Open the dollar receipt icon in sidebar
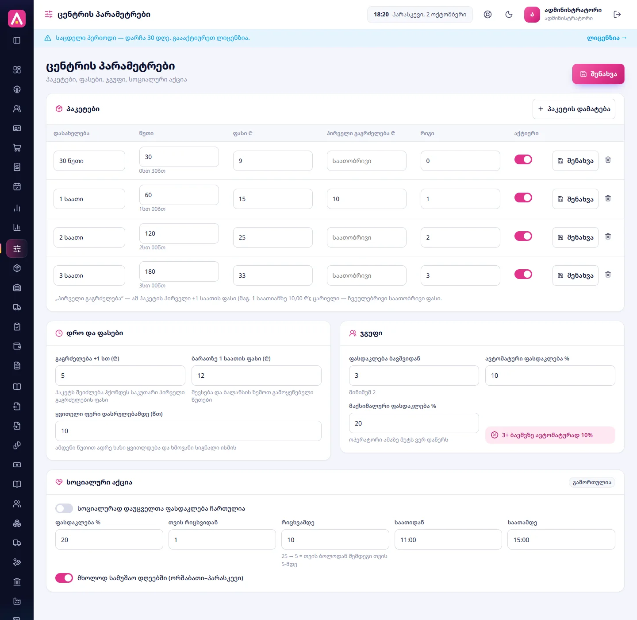Viewport: 637px width, 620px height. coord(17,167)
